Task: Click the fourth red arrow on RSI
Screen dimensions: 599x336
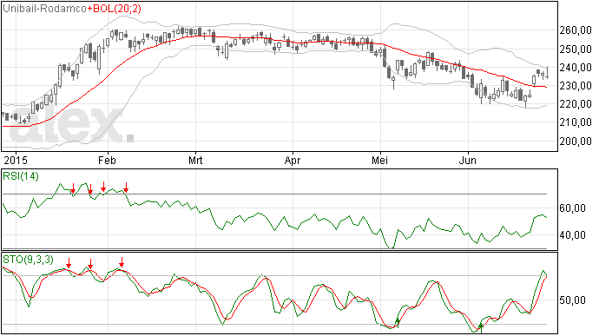Action: (126, 187)
